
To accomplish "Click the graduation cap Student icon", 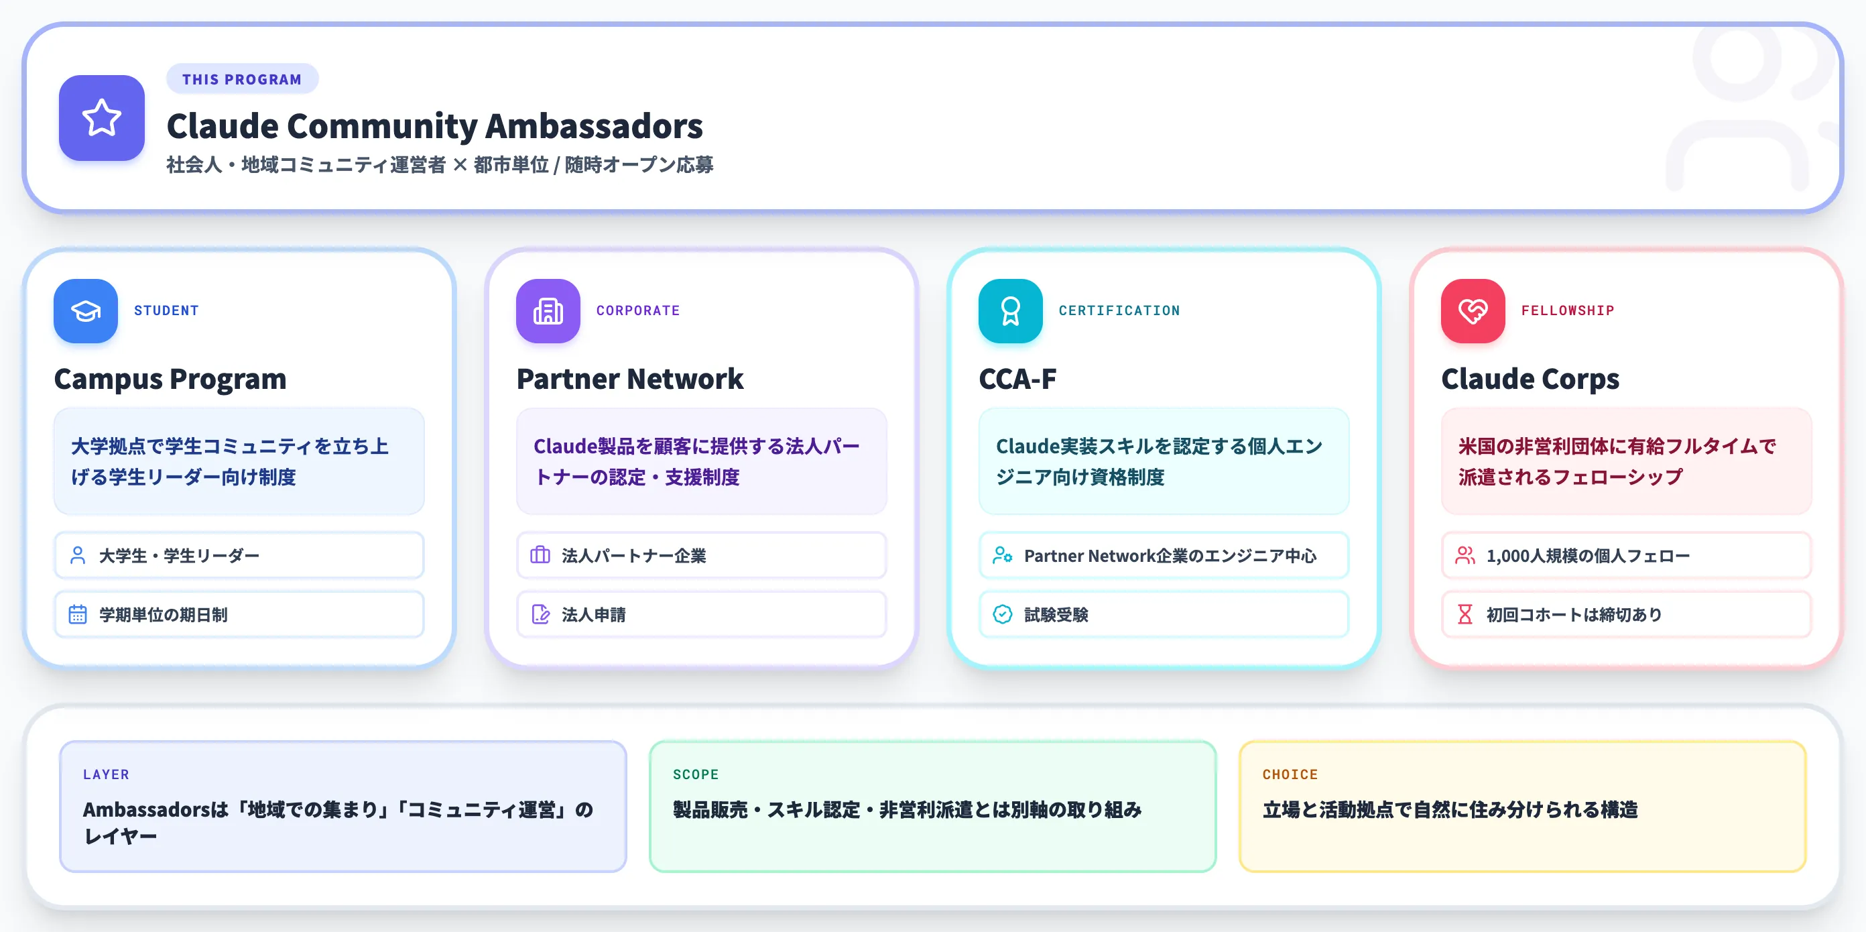I will pyautogui.click(x=86, y=311).
